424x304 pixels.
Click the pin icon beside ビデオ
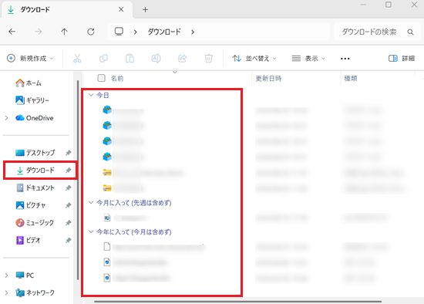coord(68,241)
